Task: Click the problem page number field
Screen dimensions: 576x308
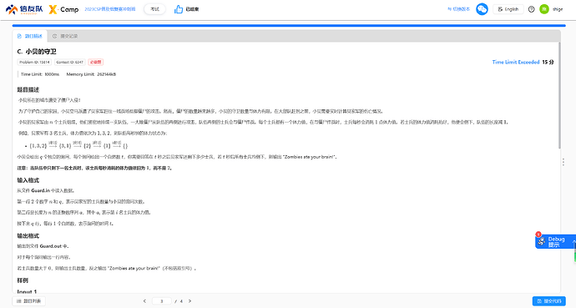Action: (x=162, y=301)
